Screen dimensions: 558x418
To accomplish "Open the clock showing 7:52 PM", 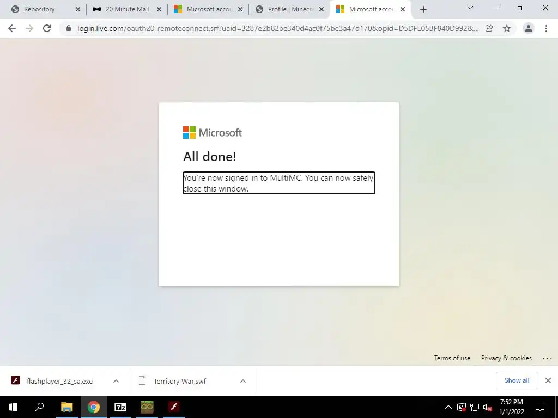I will (x=512, y=407).
